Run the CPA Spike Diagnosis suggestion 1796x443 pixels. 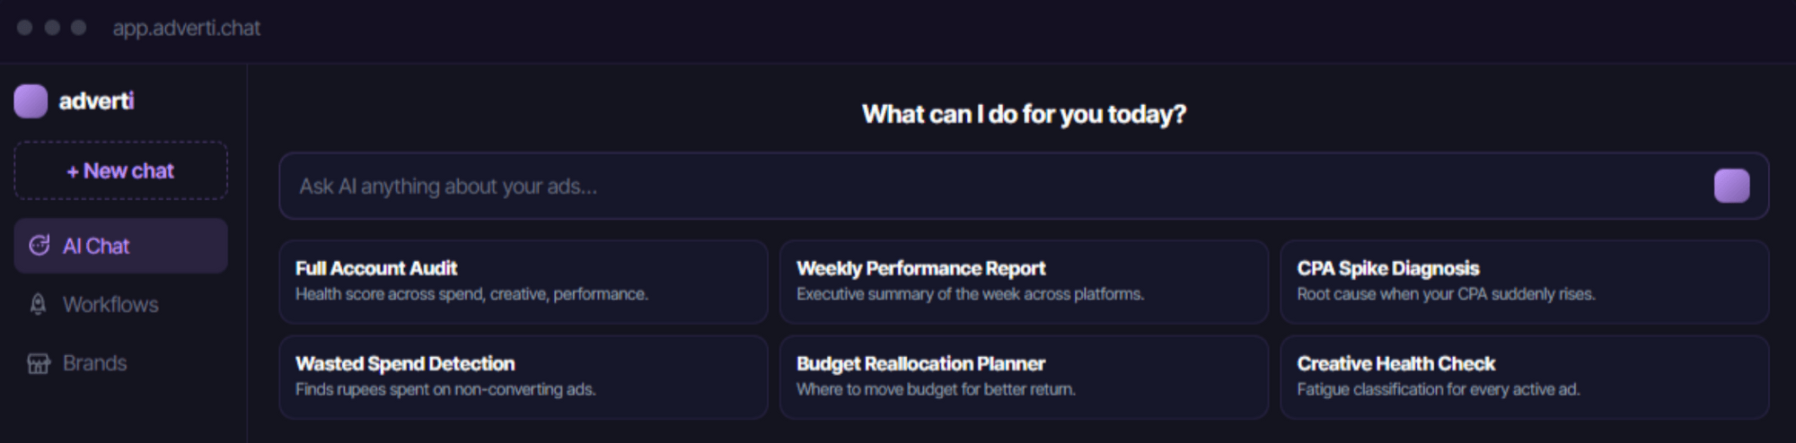[1524, 281]
